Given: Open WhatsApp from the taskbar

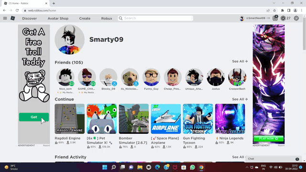Looking at the screenshot, I should [x=192, y=167].
